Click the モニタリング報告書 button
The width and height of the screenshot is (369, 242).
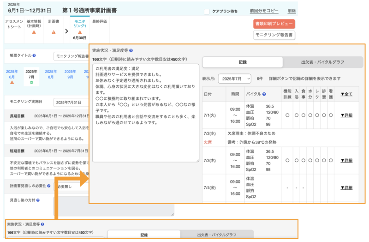[274, 35]
